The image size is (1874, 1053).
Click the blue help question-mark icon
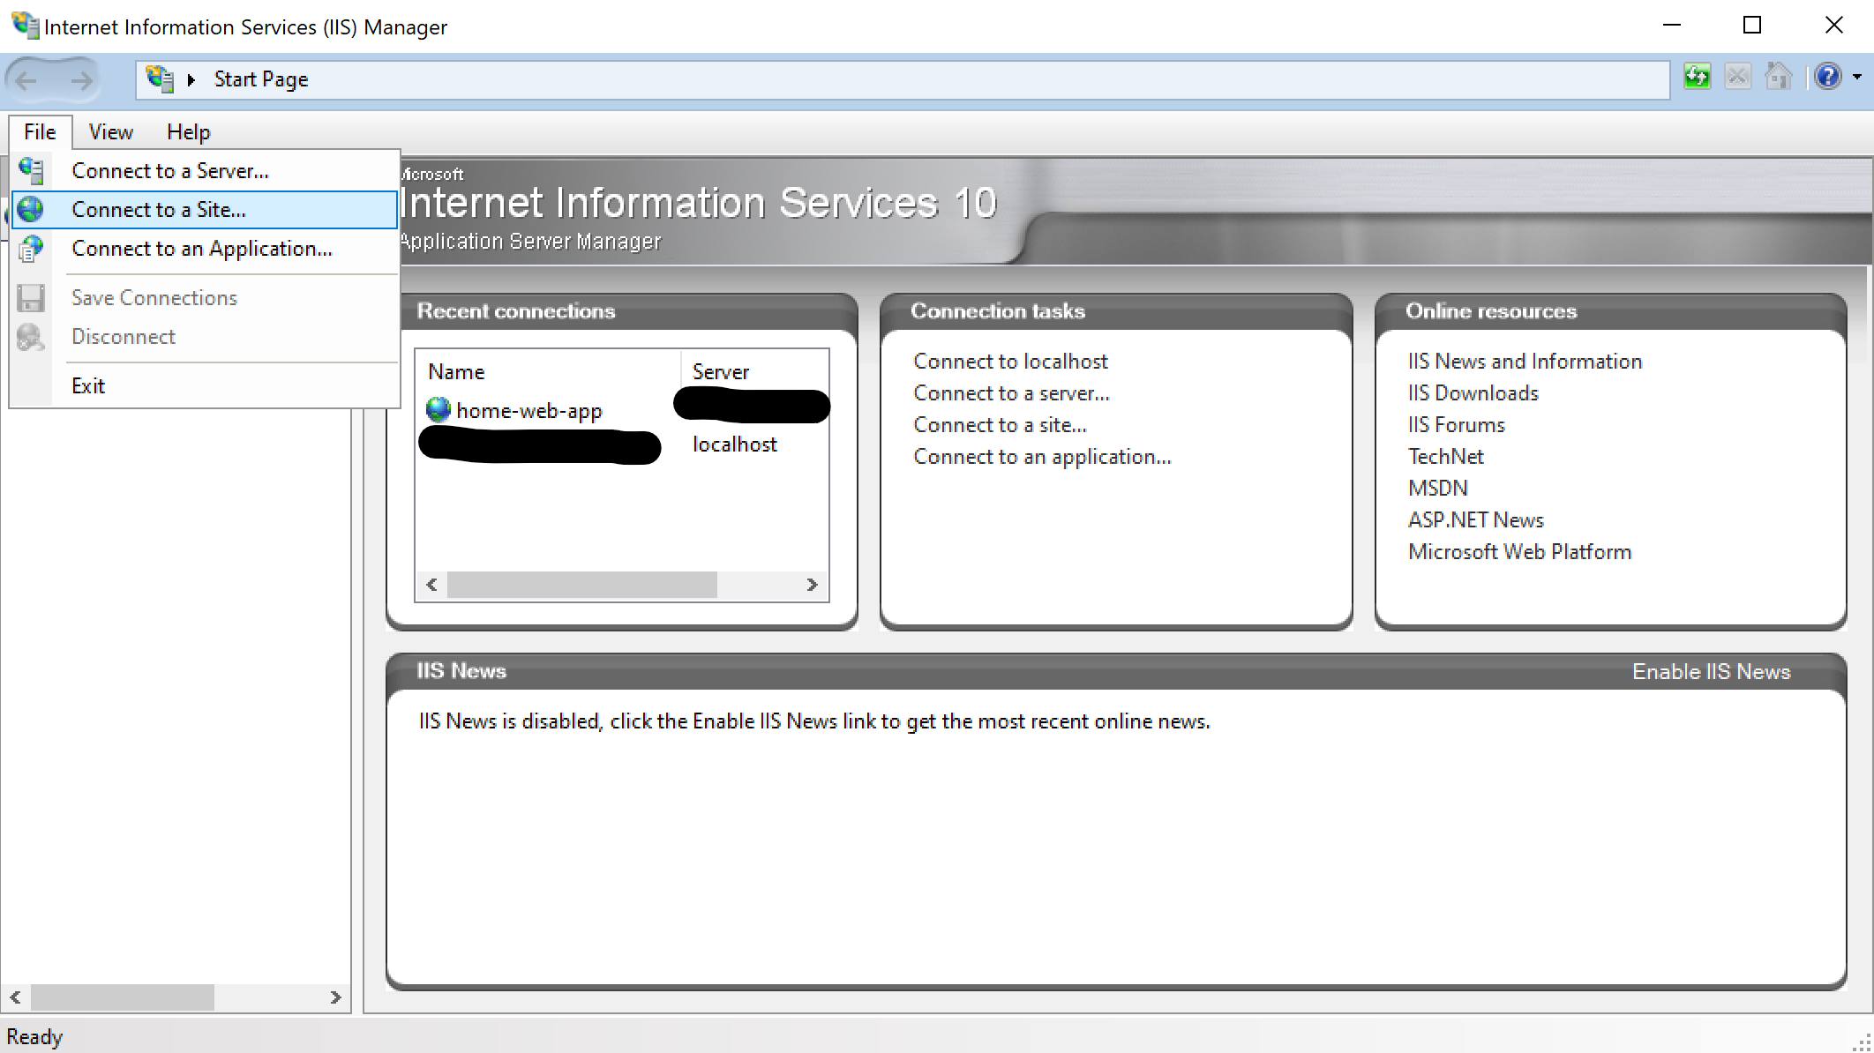(x=1827, y=78)
